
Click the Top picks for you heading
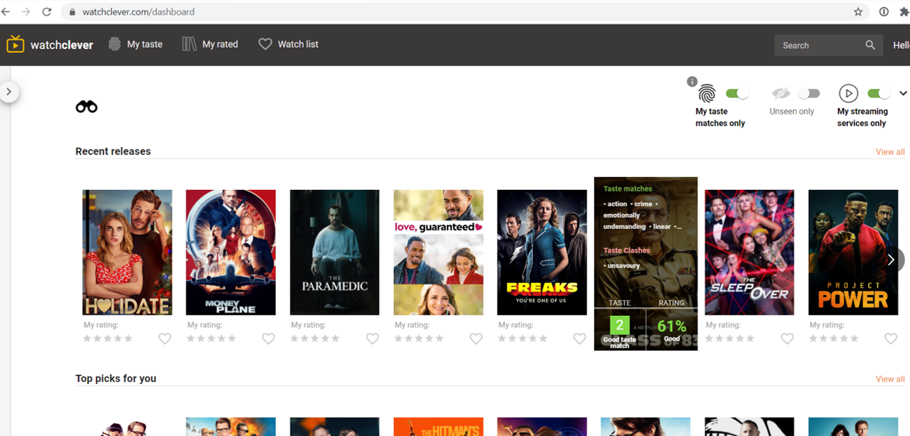click(x=115, y=378)
